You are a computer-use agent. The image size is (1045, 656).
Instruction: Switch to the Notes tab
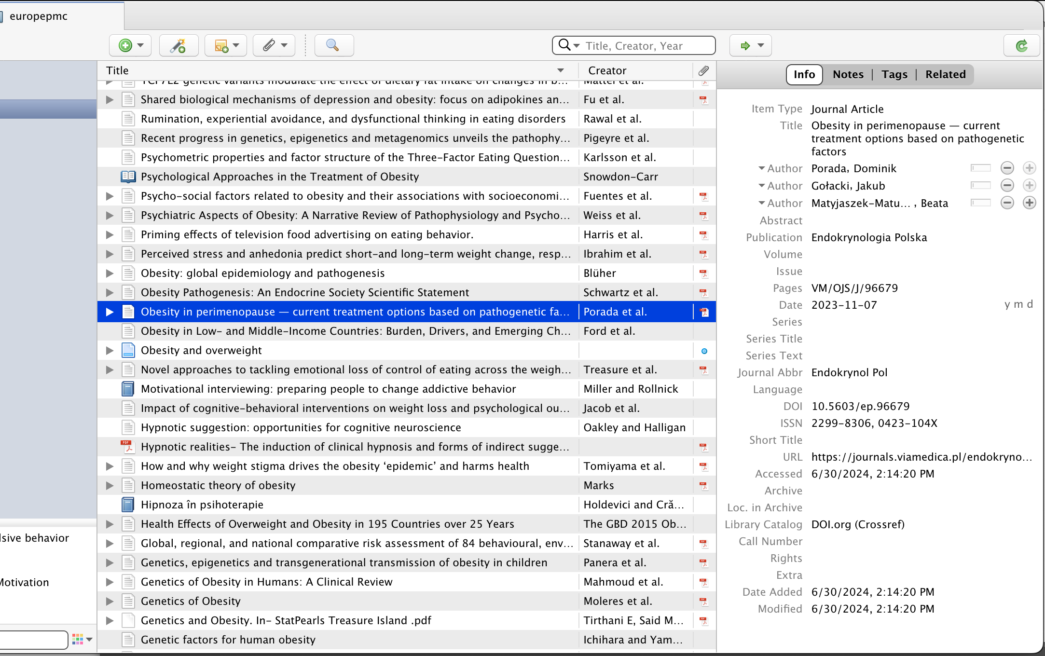848,74
